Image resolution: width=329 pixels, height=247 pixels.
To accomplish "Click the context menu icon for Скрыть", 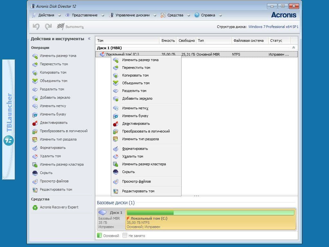I will (x=116, y=172).
